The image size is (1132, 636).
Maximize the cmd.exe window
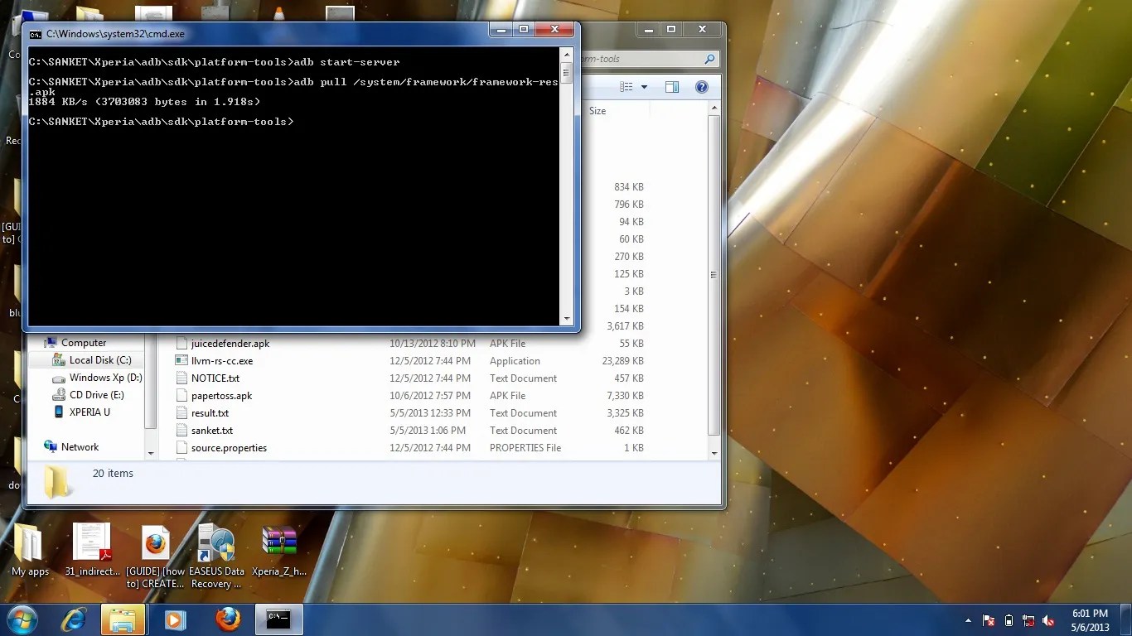tap(524, 29)
